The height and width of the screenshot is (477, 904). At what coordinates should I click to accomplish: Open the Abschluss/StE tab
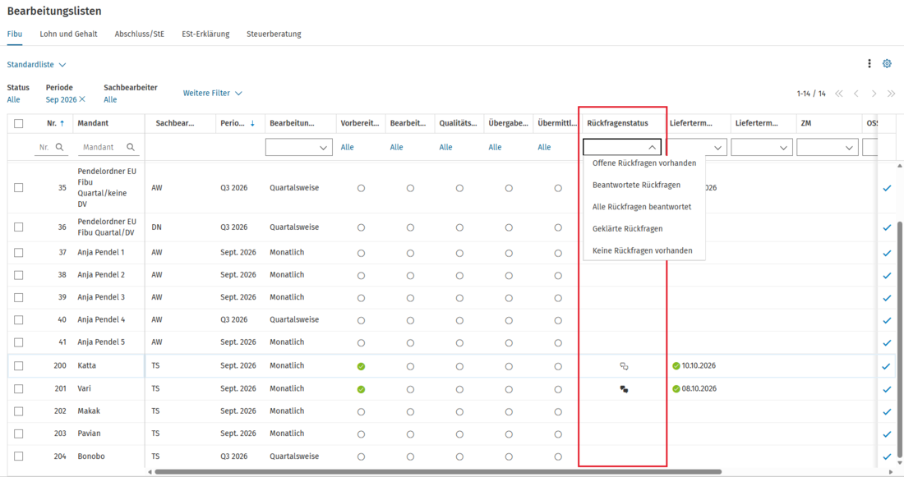tap(140, 34)
